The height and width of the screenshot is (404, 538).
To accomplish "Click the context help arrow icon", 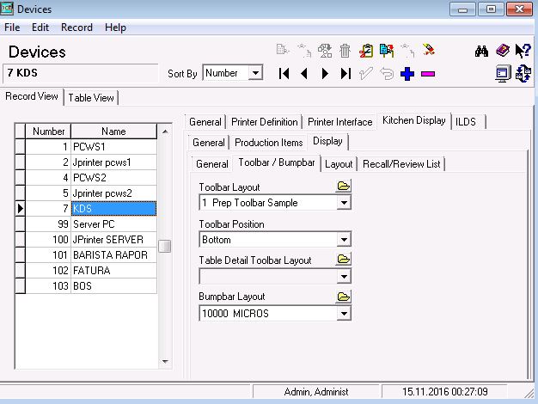I will tap(523, 51).
